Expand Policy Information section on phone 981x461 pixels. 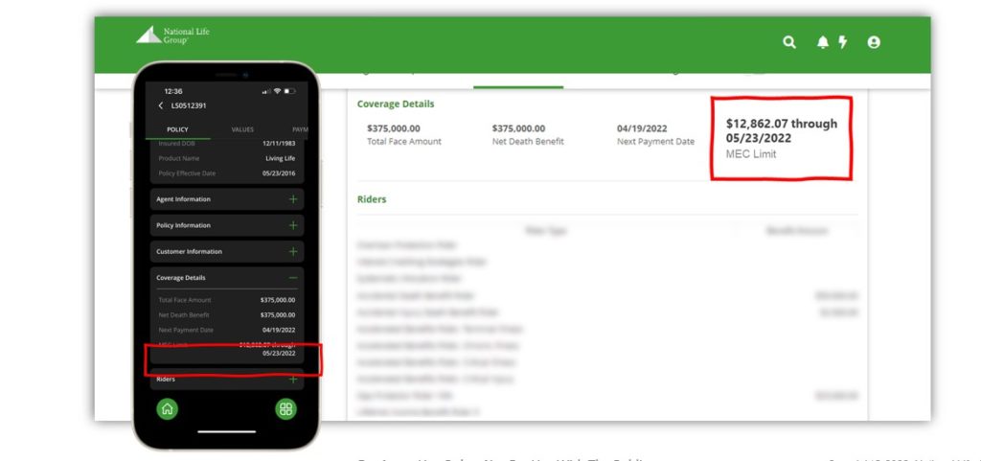[x=293, y=225]
